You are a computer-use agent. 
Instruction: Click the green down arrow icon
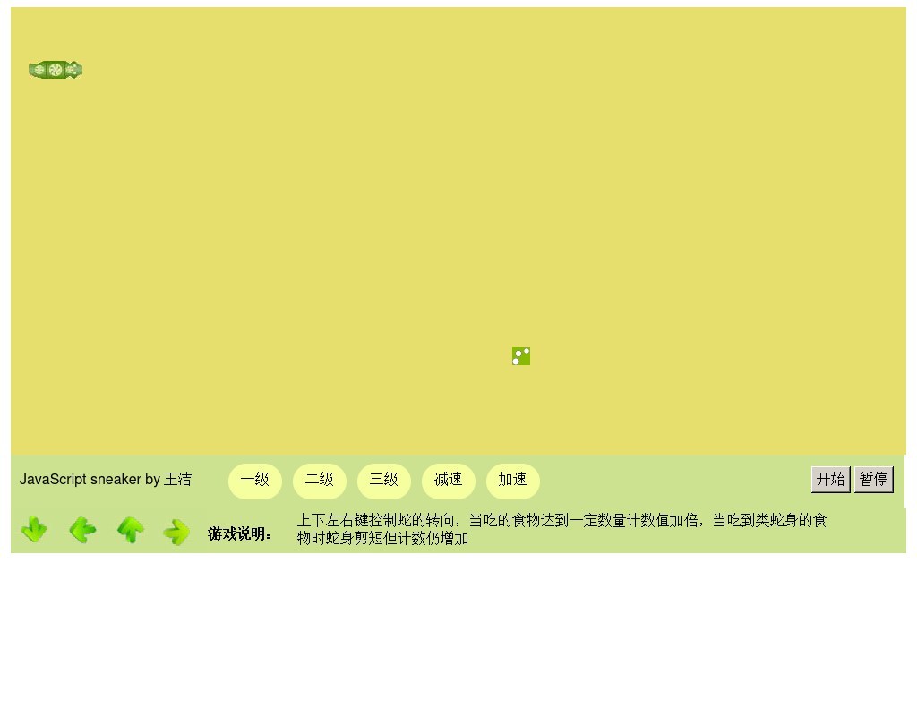point(34,530)
